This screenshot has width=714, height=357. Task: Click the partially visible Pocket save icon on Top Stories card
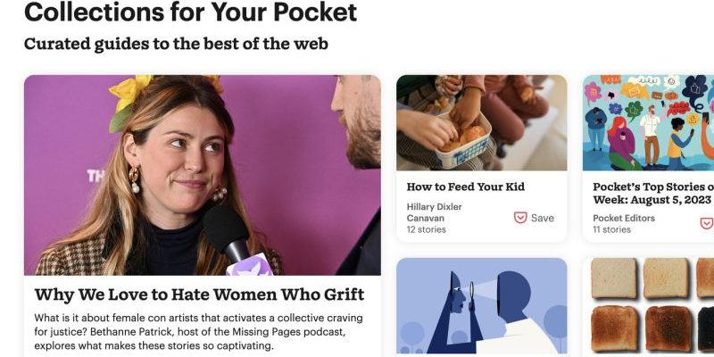pyautogui.click(x=707, y=223)
